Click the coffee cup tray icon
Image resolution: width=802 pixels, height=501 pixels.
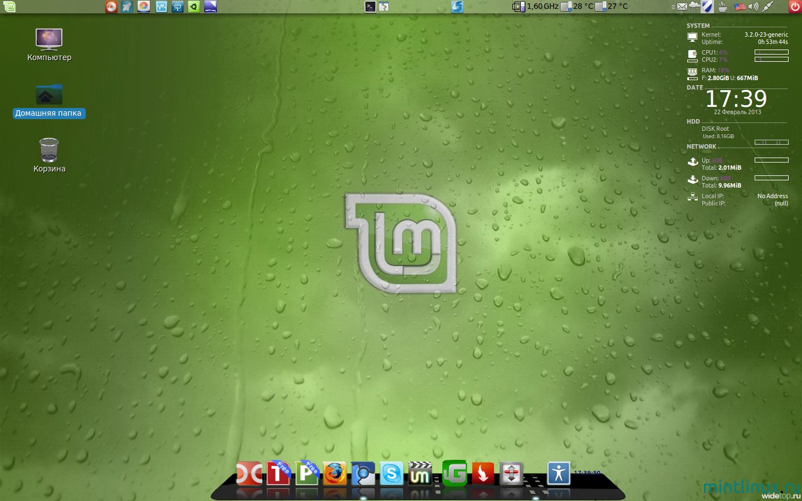click(723, 7)
